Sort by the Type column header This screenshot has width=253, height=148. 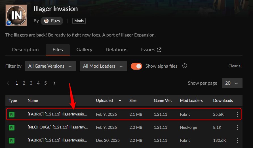(x=13, y=100)
